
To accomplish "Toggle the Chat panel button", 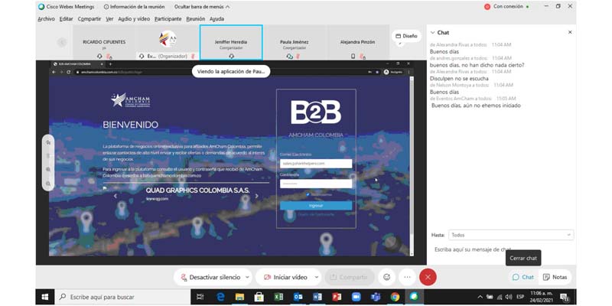I will [x=522, y=277].
